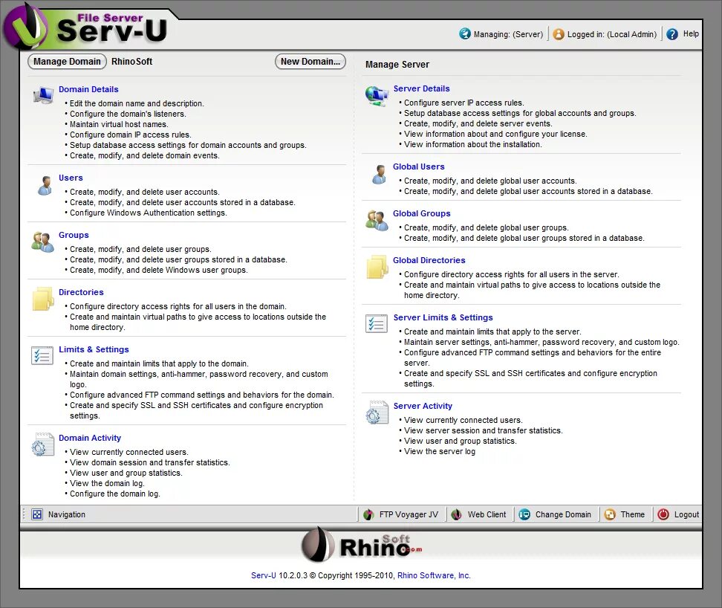Open the Users link
This screenshot has height=608, width=722.
(x=71, y=178)
